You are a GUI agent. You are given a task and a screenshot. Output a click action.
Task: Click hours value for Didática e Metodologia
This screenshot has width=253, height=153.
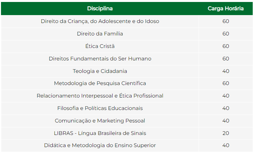[x=226, y=145]
